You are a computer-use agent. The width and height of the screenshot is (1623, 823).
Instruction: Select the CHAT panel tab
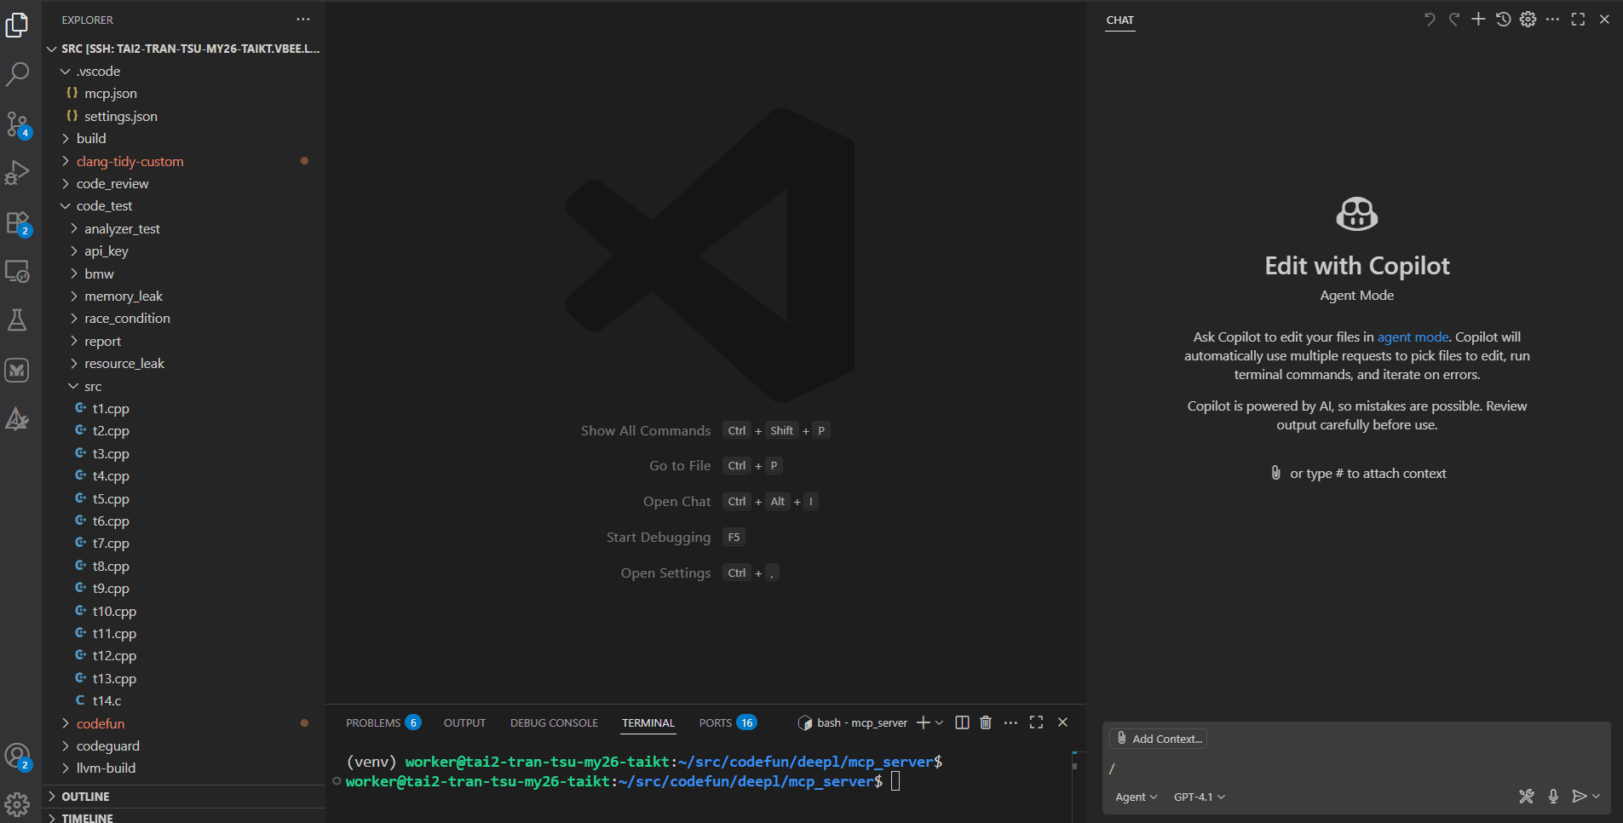click(1119, 20)
